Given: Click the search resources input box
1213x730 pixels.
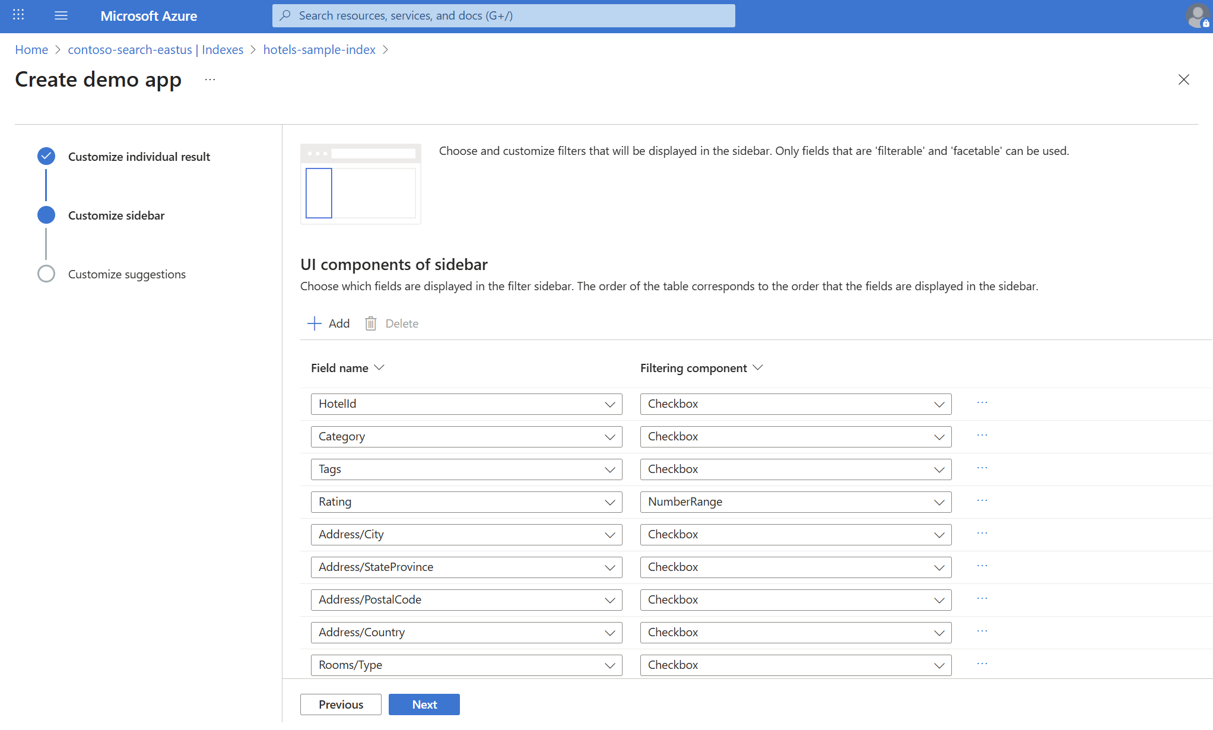Looking at the screenshot, I should [503, 15].
